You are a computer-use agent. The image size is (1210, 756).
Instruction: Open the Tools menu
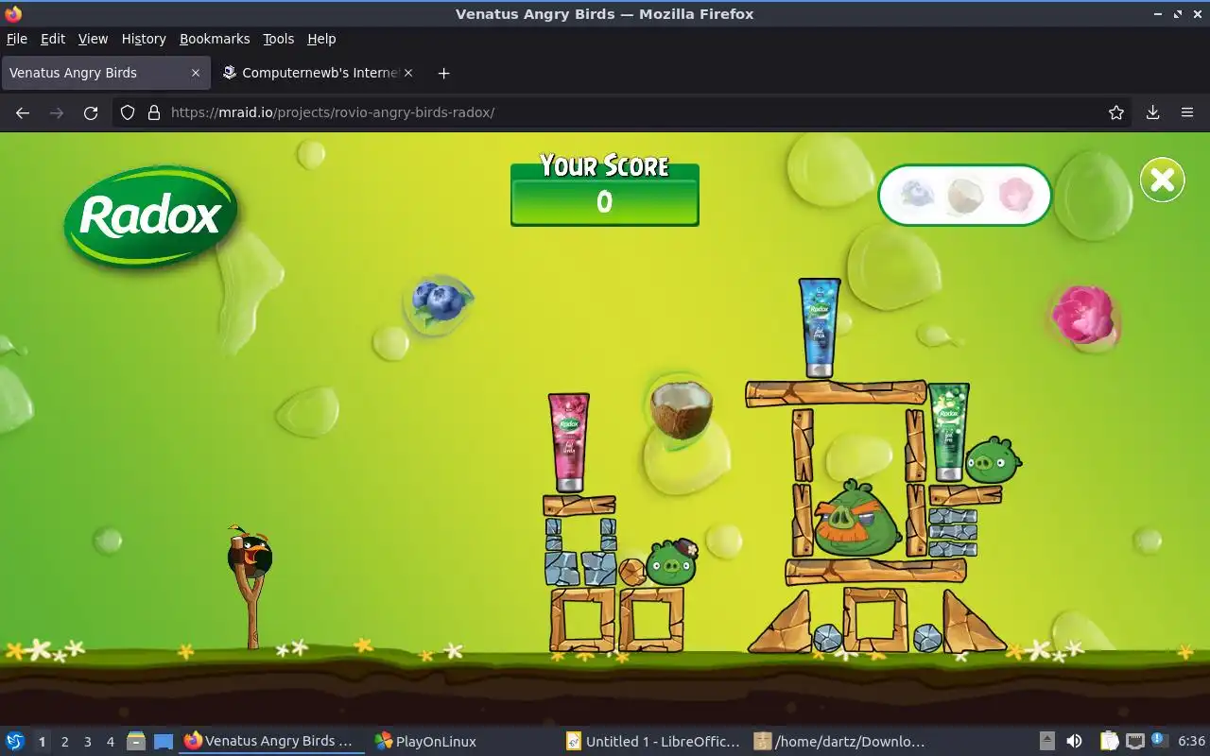tap(279, 39)
